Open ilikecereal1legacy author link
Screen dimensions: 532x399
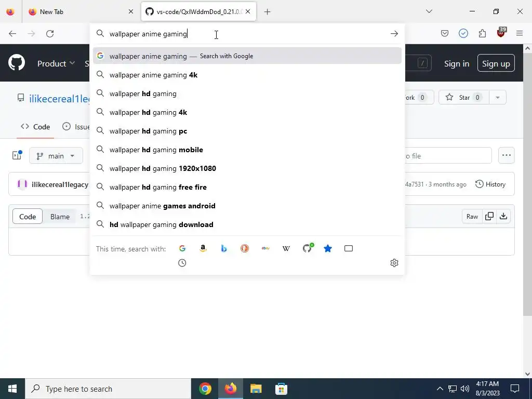click(60, 184)
